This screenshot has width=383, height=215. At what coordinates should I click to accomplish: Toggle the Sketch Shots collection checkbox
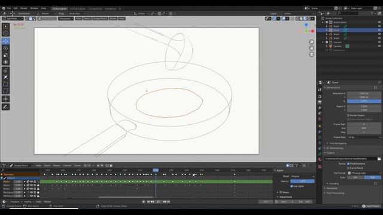pyautogui.click(x=327, y=22)
